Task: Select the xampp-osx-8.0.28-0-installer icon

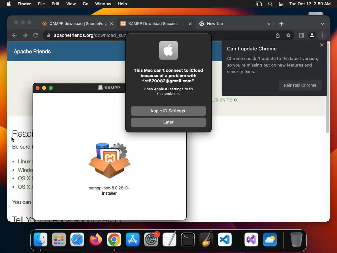Action: 109,160
